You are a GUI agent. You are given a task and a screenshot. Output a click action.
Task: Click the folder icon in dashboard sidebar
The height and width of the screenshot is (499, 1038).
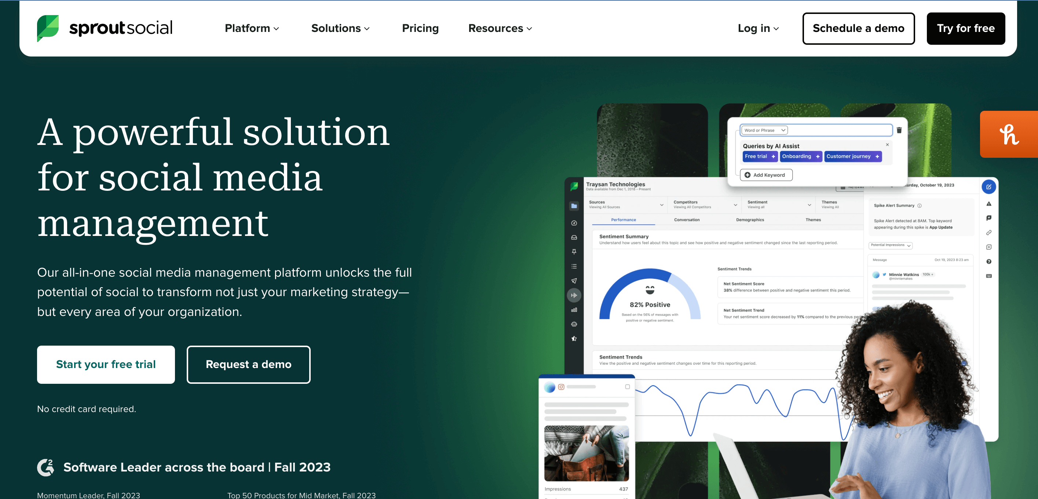(x=574, y=206)
